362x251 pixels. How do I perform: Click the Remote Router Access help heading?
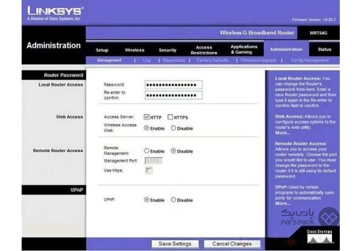(301, 144)
